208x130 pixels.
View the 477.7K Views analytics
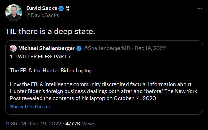click(x=80, y=124)
